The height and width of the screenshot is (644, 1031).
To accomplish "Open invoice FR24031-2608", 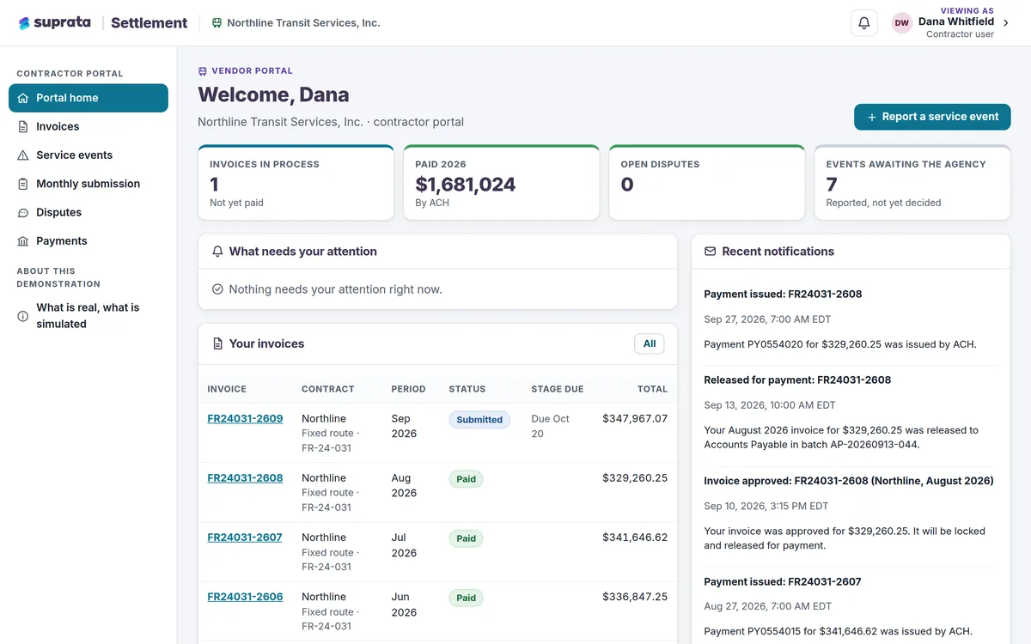I will tap(245, 478).
